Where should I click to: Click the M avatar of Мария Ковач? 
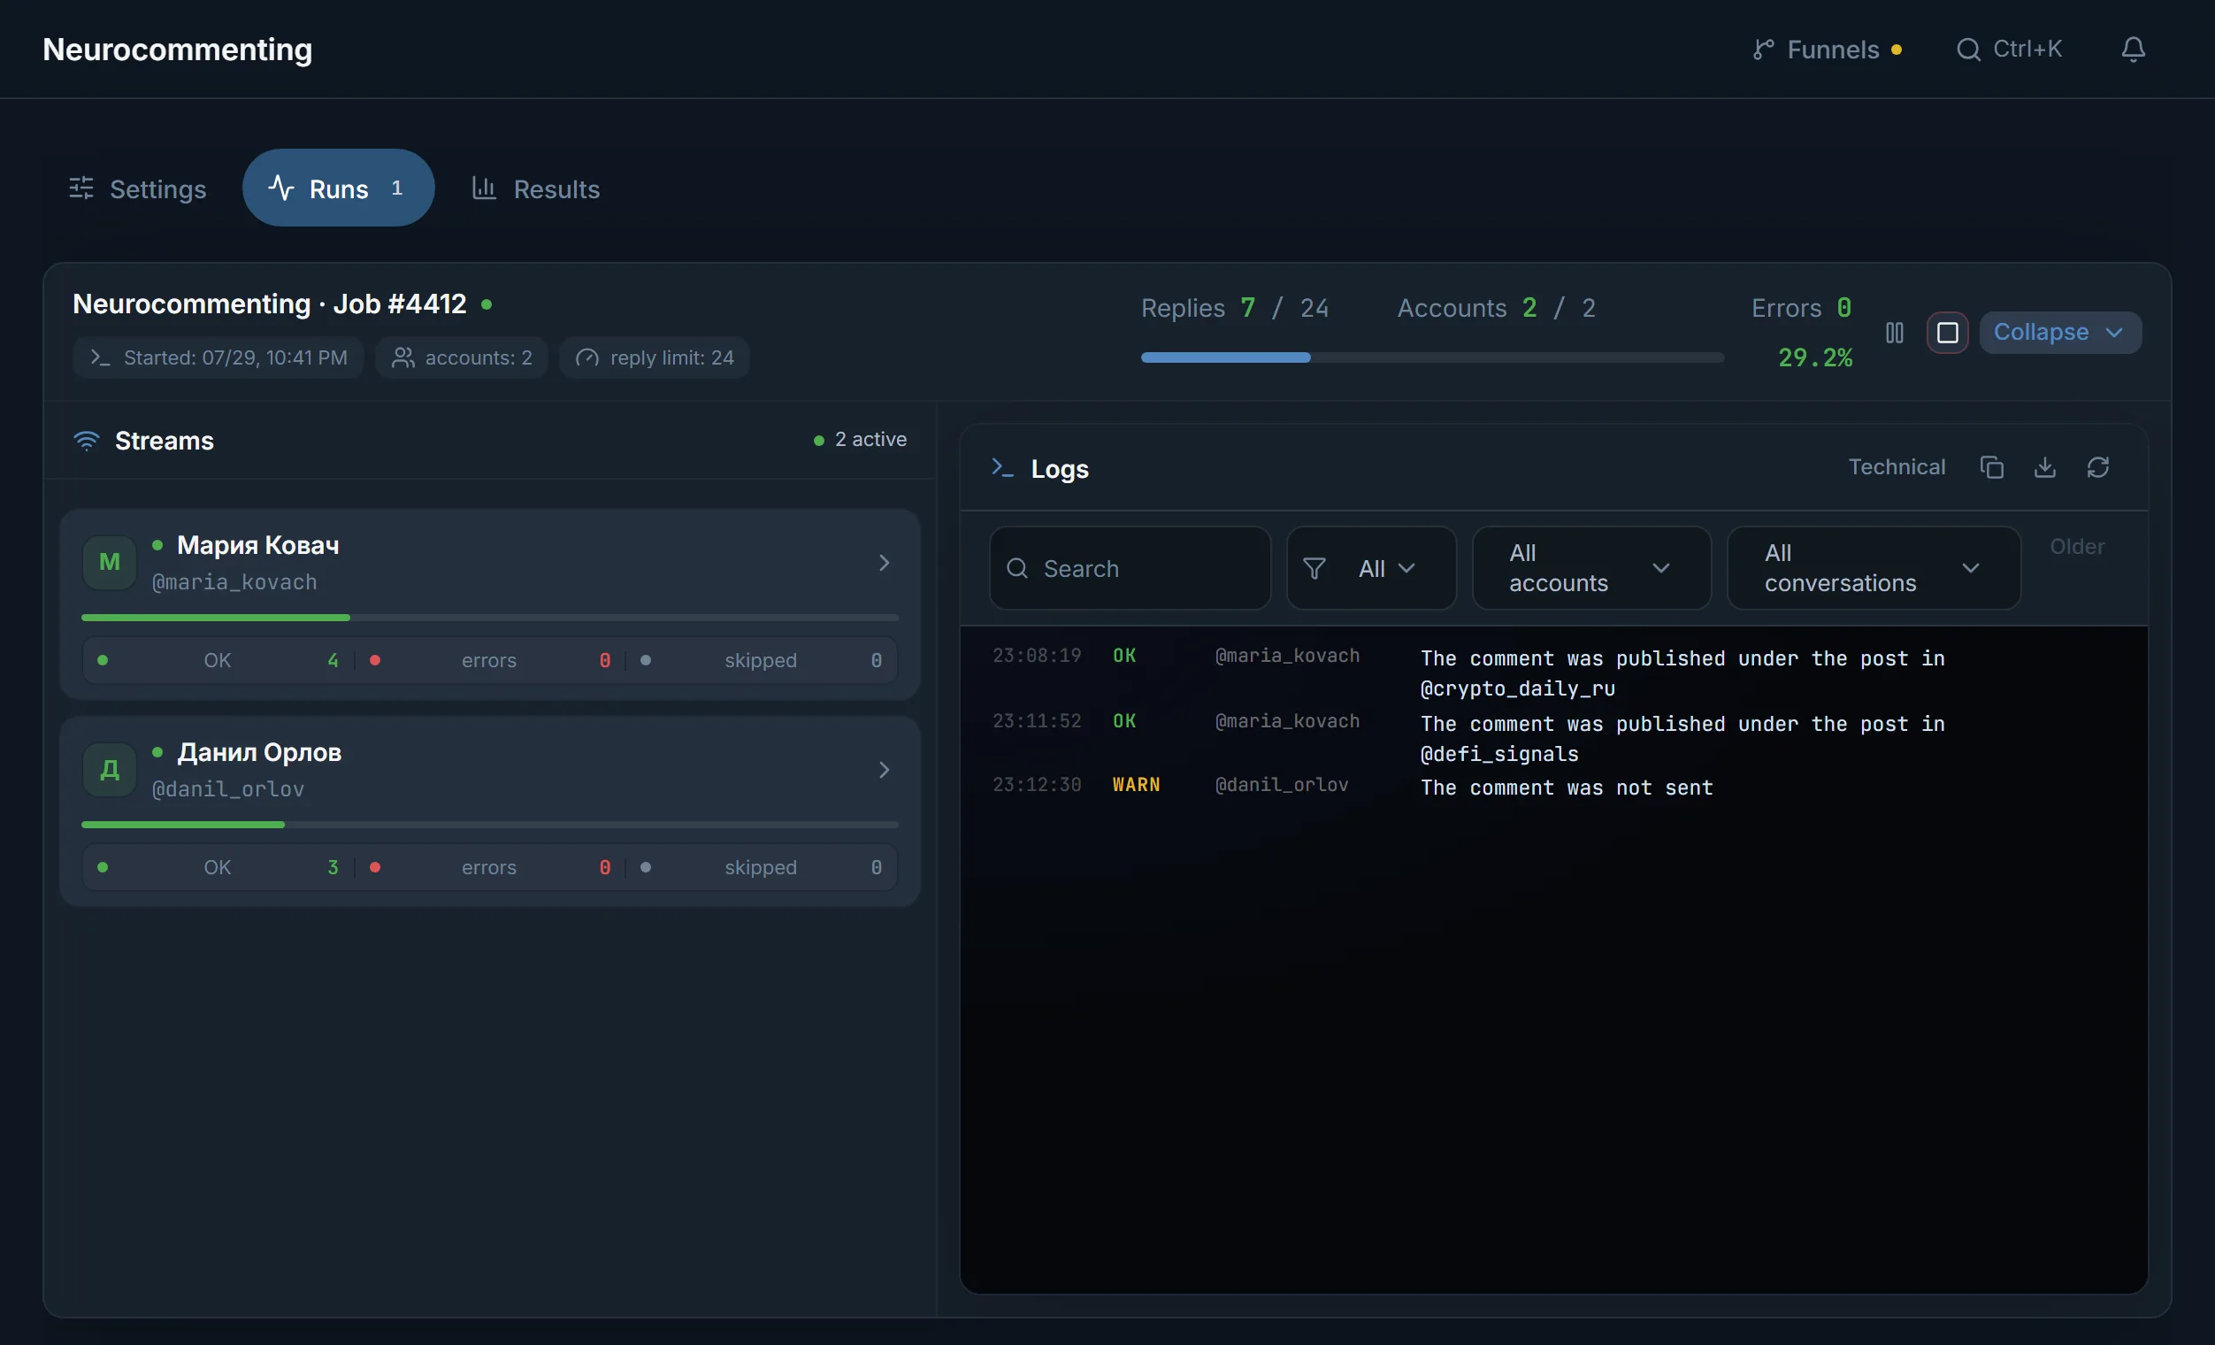110,563
